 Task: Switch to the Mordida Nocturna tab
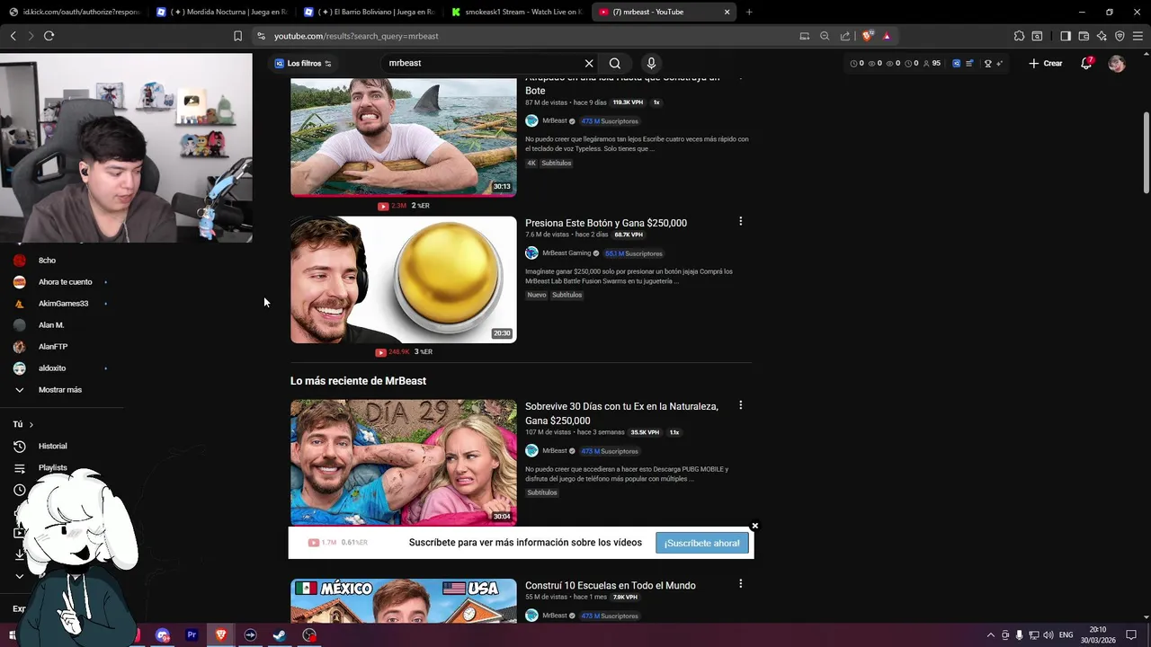tap(220, 12)
